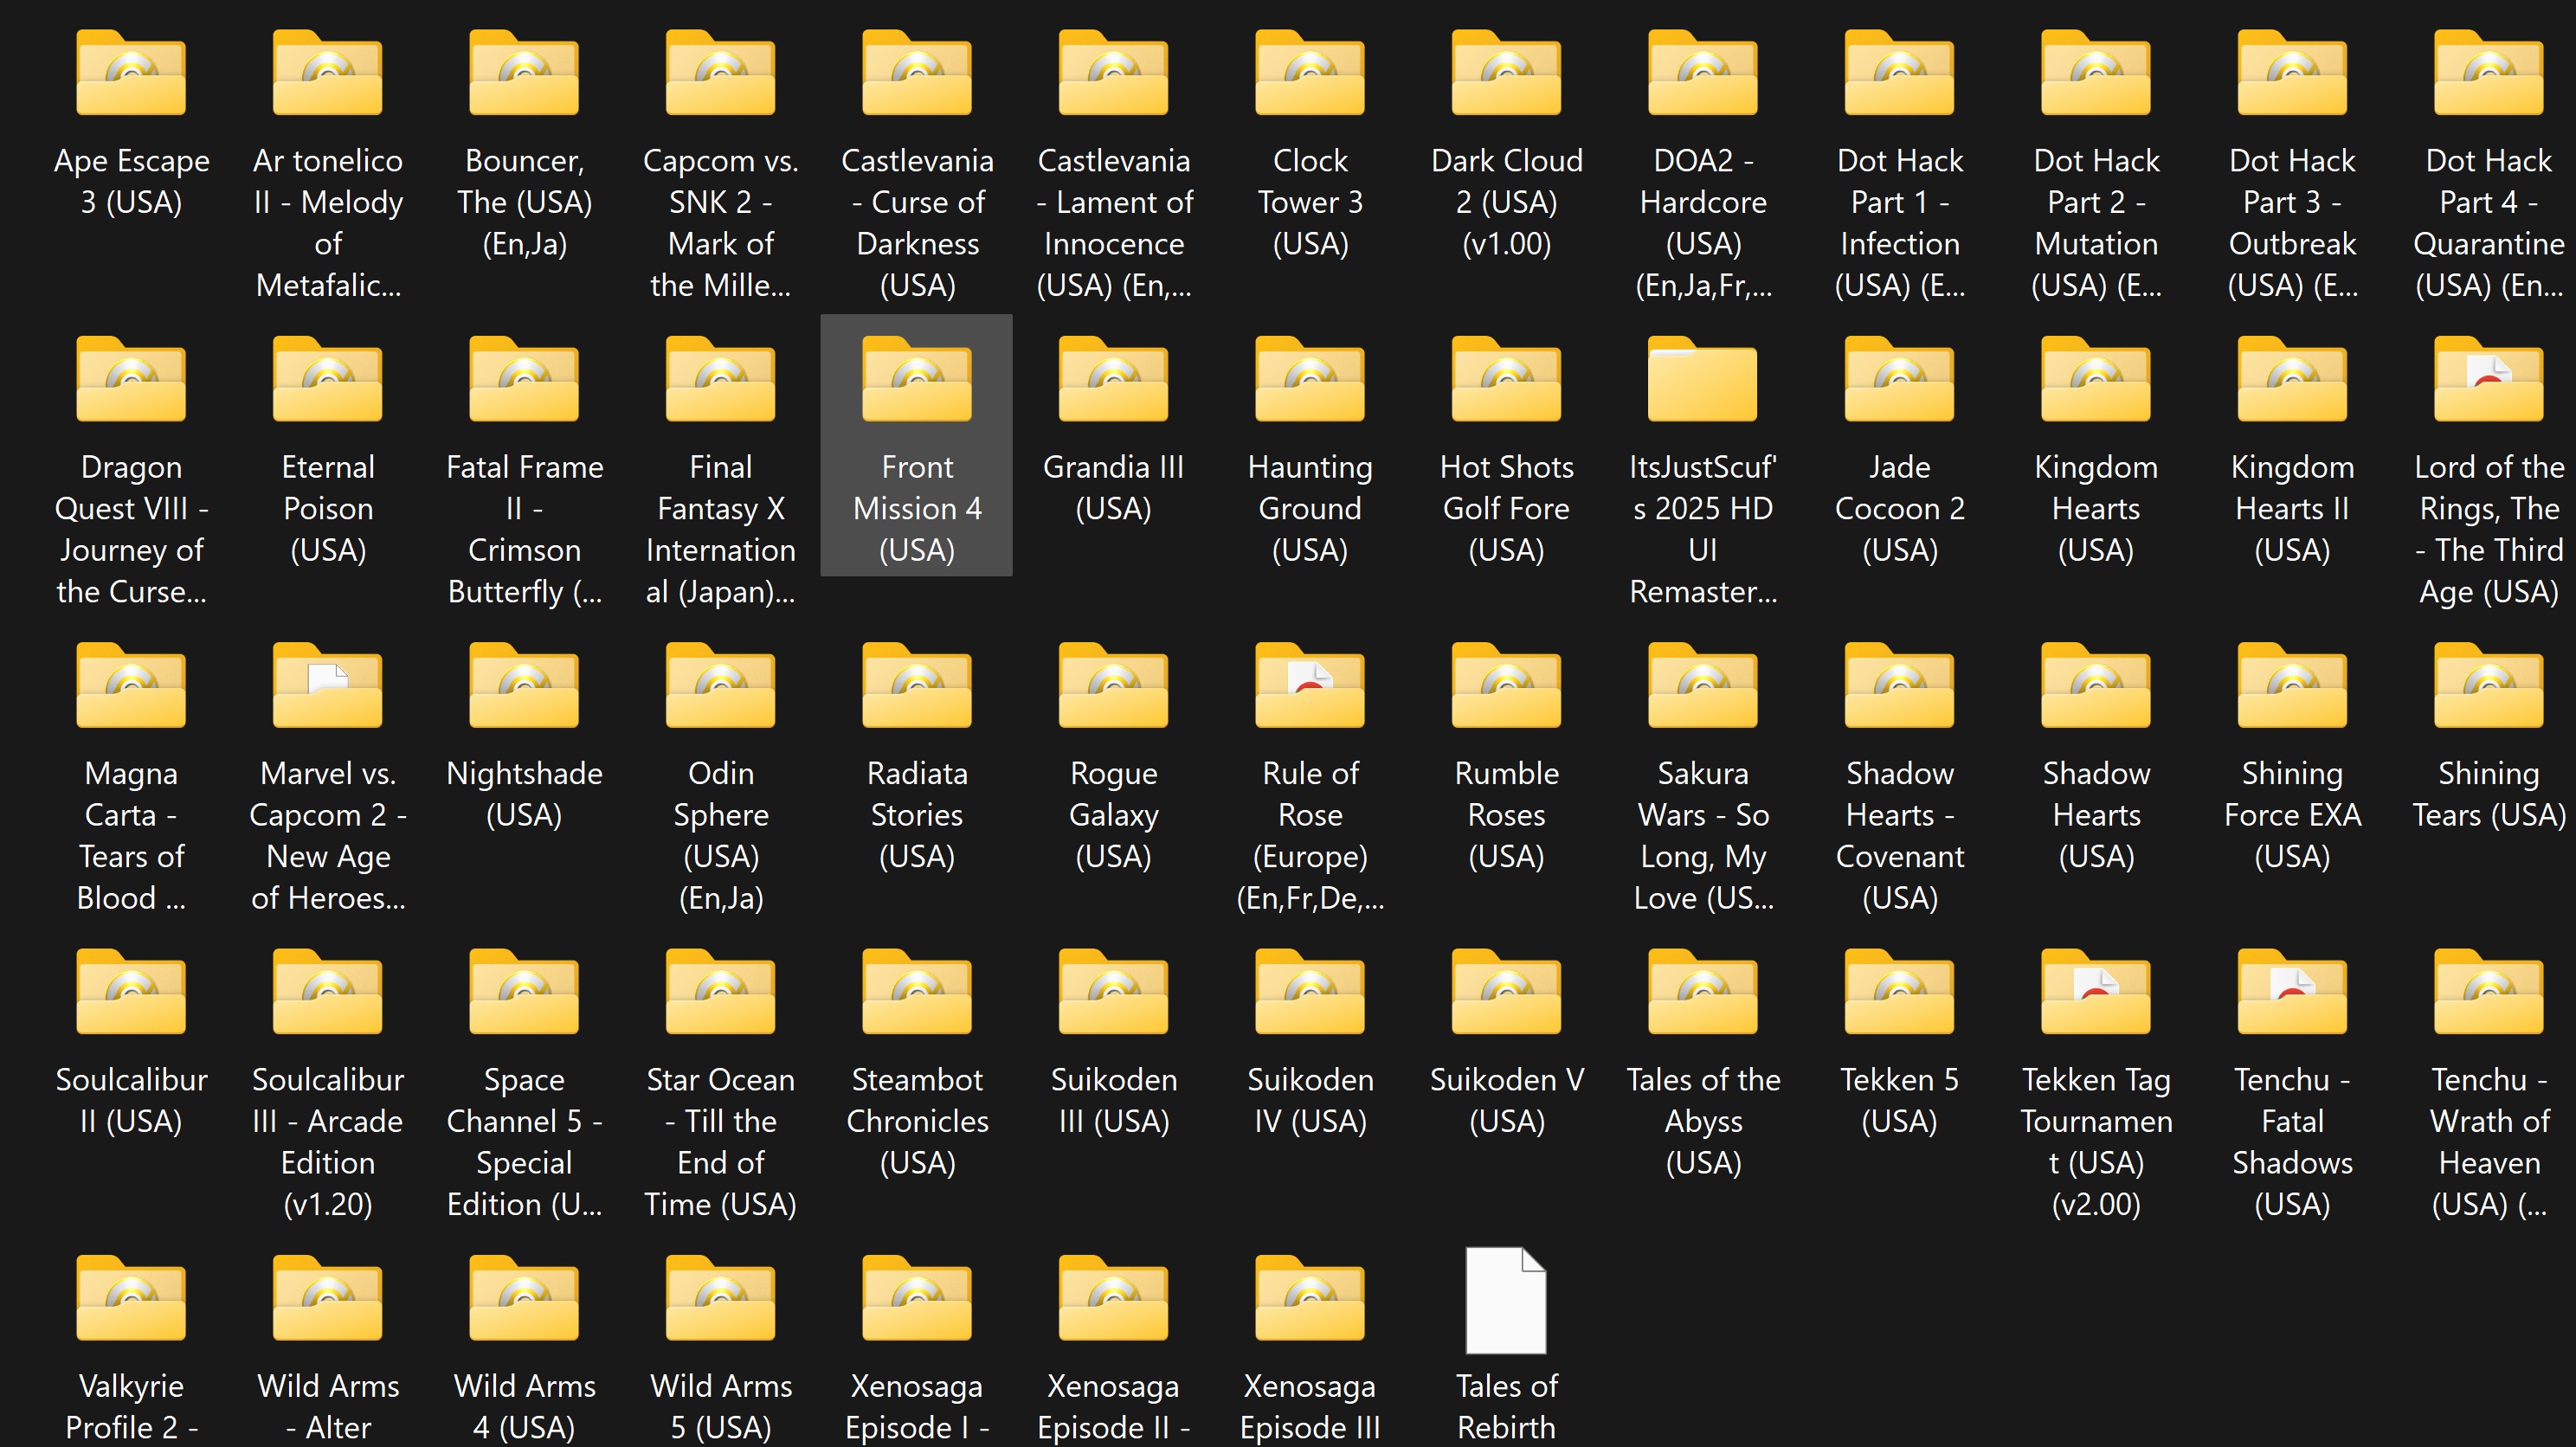Select the Steambot Chronicles (USA) folder
The width and height of the screenshot is (2576, 1447).
(x=917, y=991)
